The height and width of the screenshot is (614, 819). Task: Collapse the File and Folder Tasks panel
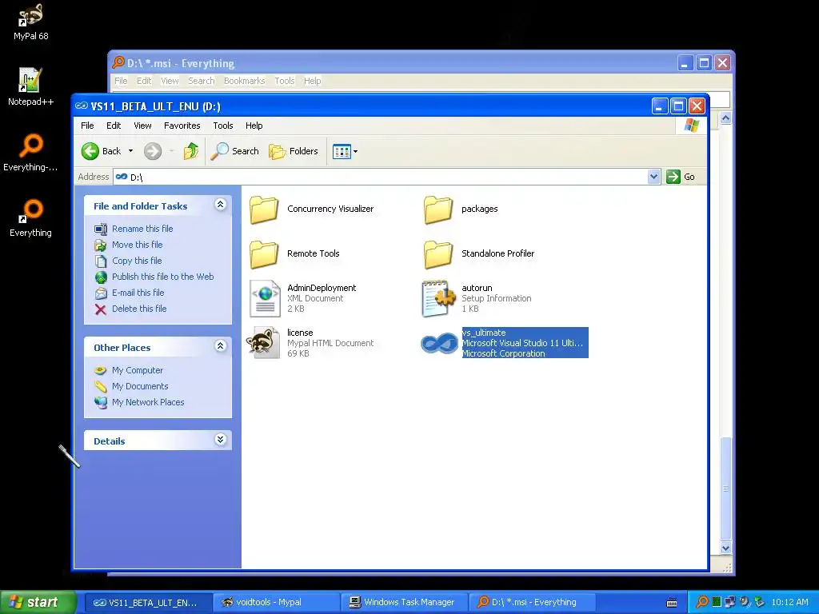pyautogui.click(x=221, y=205)
